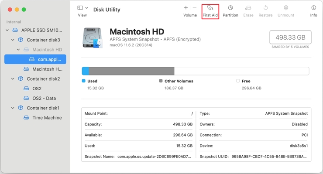
Task: Select the Macintosh H... data volume
Action: pos(35,69)
